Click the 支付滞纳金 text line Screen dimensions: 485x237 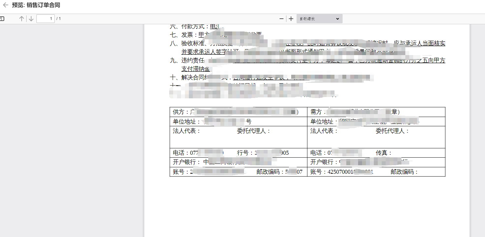tap(195, 69)
